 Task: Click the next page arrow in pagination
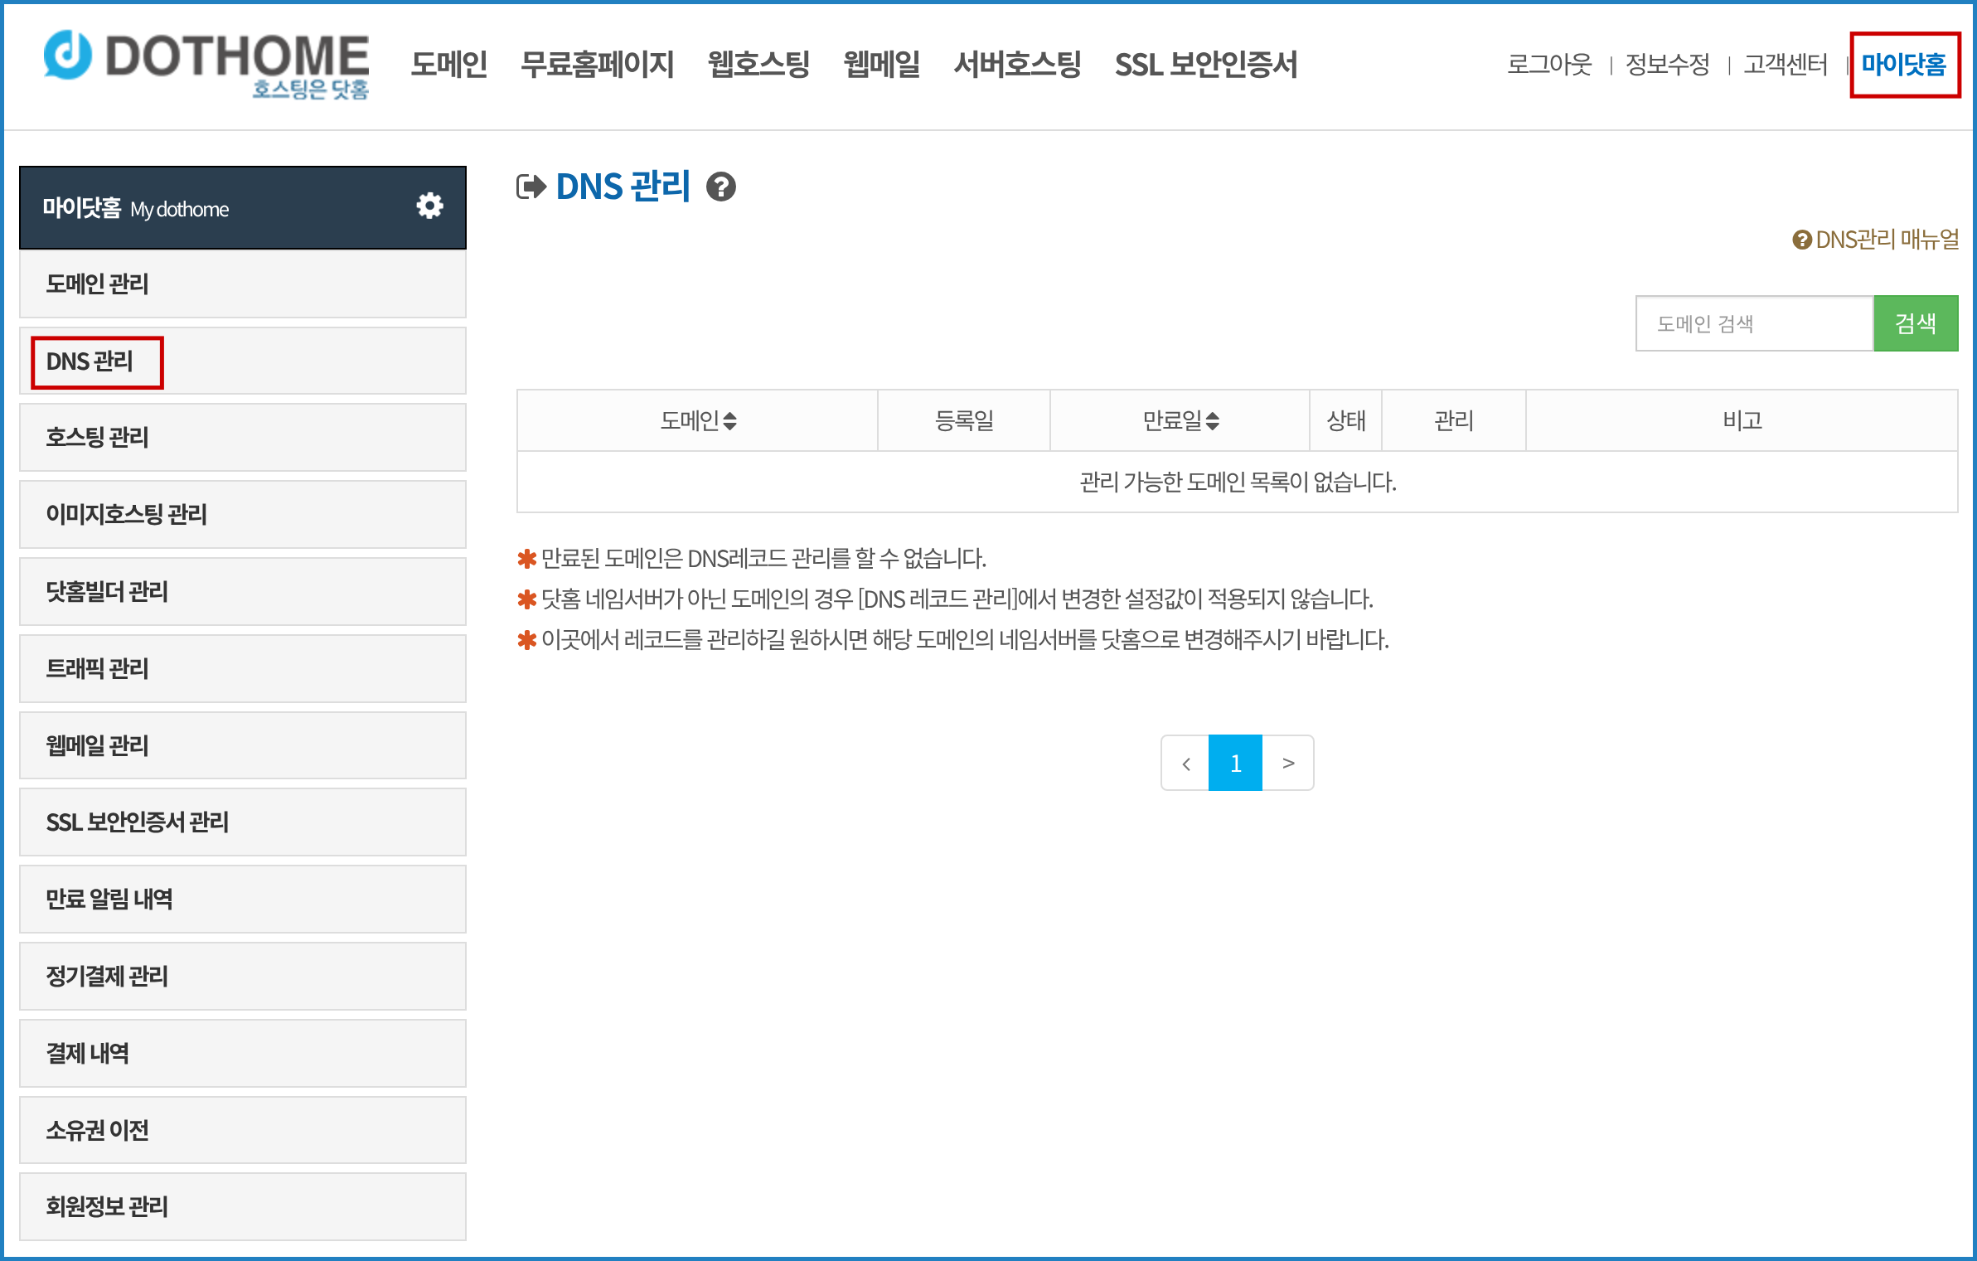[1288, 763]
